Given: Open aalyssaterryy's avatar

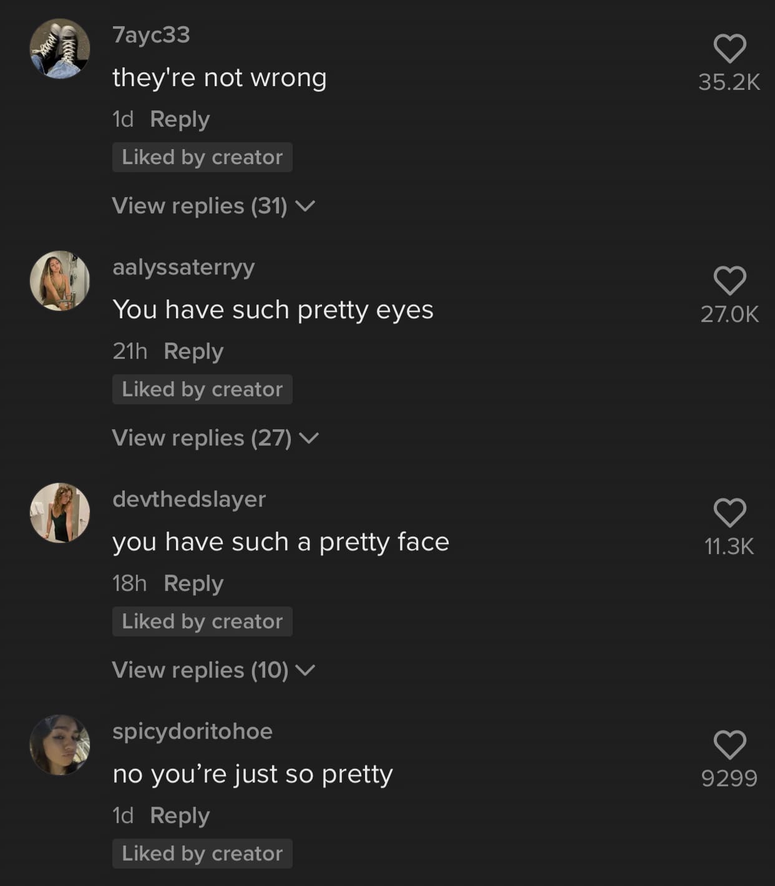Looking at the screenshot, I should point(60,281).
